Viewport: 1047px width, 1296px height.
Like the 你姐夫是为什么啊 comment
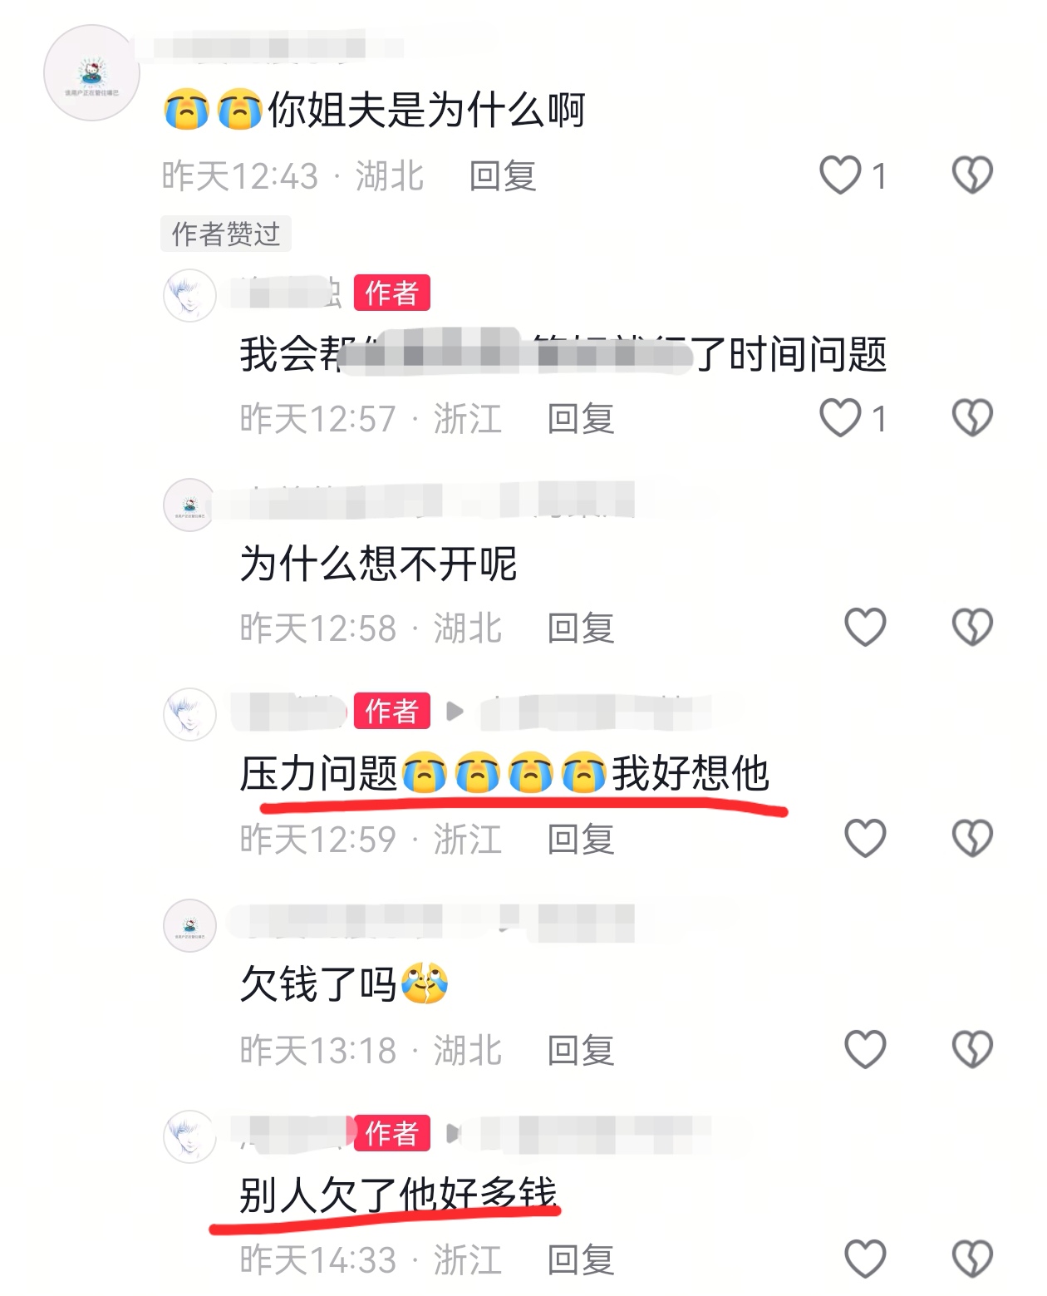coord(840,175)
